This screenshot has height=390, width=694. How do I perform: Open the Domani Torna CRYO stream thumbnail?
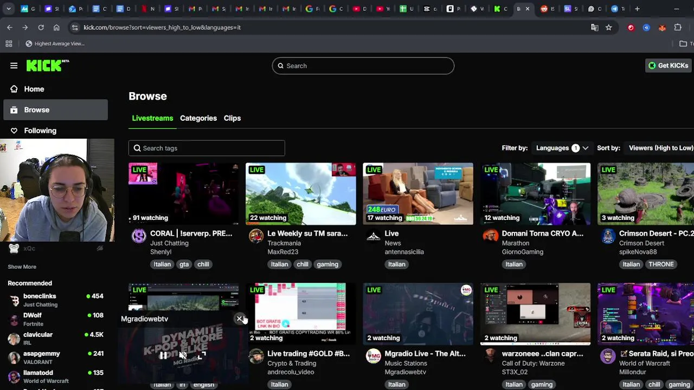(535, 194)
